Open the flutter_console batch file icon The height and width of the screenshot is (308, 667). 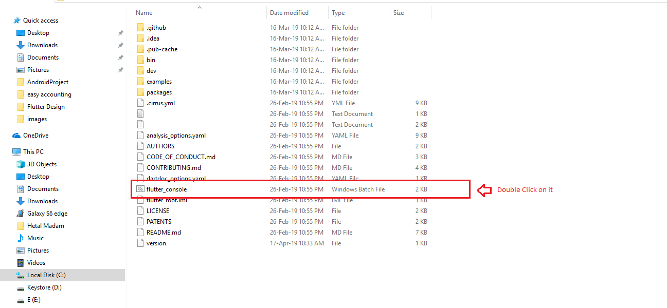point(140,189)
